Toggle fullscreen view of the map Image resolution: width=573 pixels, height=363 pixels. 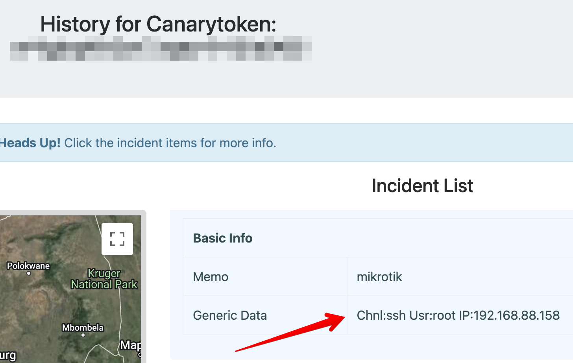pos(117,239)
